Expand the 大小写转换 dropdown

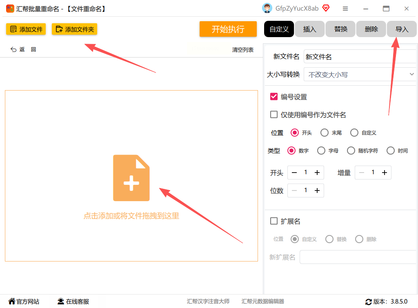coord(360,75)
